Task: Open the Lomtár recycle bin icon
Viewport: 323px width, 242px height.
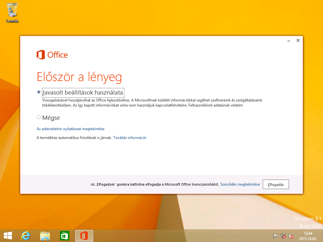Action: 12,13
